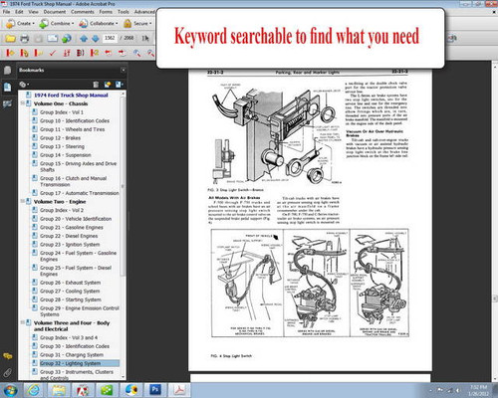Image resolution: width=498 pixels, height=398 pixels.
Task: Open bookmark Group Index - Vol 2
Action: [x=62, y=210]
